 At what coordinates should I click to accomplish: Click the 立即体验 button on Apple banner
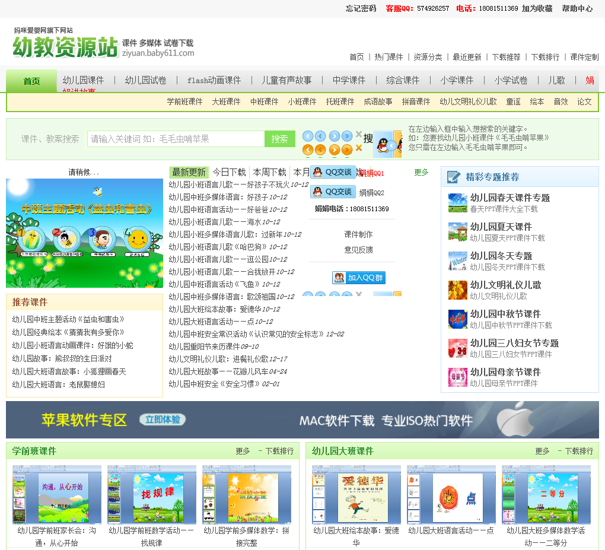coord(163,419)
